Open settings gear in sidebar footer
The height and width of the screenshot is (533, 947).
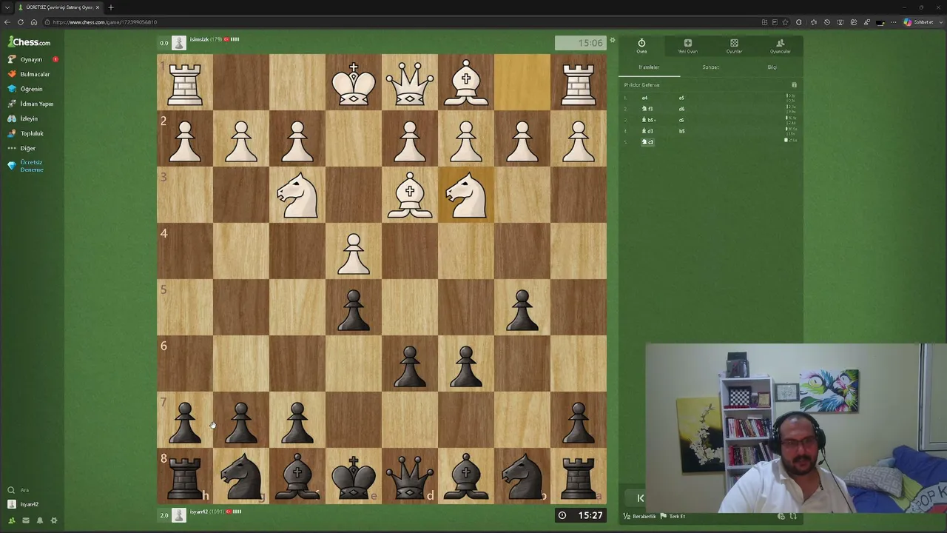54,520
